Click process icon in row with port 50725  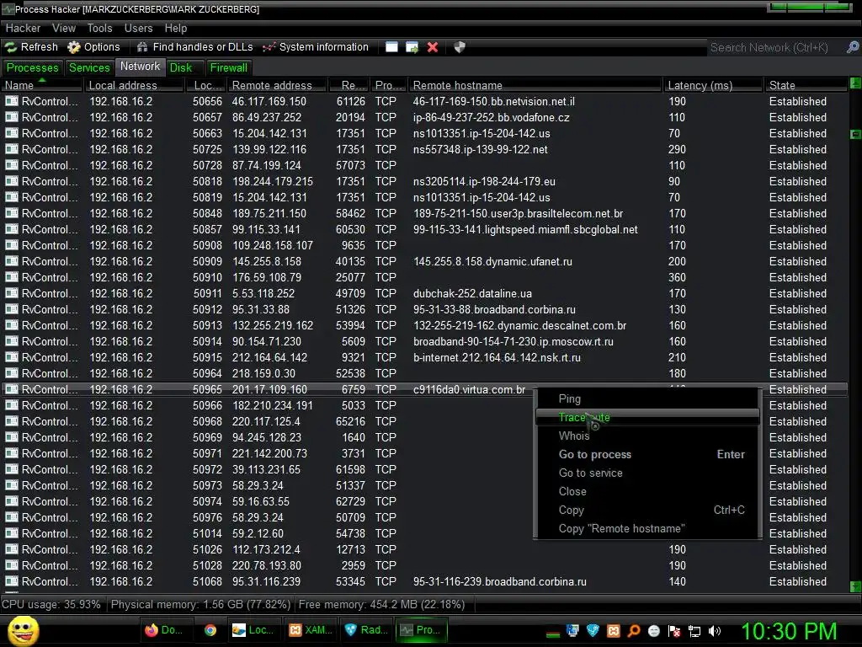click(12, 149)
